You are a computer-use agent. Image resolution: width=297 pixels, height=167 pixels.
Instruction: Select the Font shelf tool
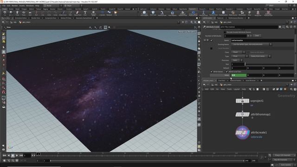85,13
